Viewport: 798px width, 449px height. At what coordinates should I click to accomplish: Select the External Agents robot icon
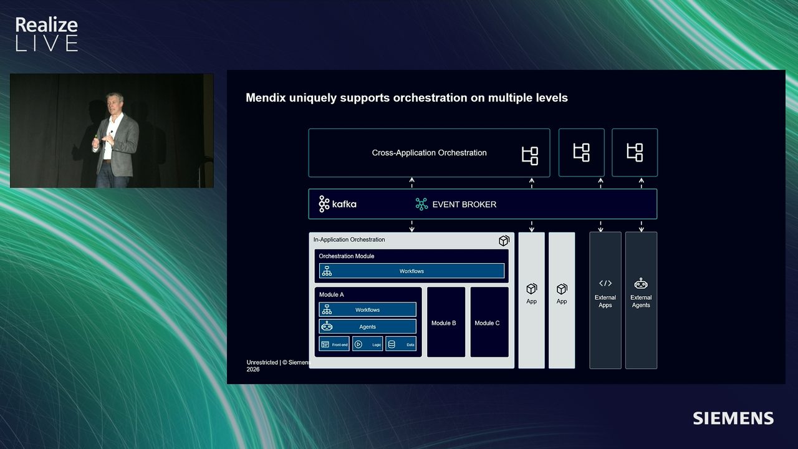click(641, 283)
